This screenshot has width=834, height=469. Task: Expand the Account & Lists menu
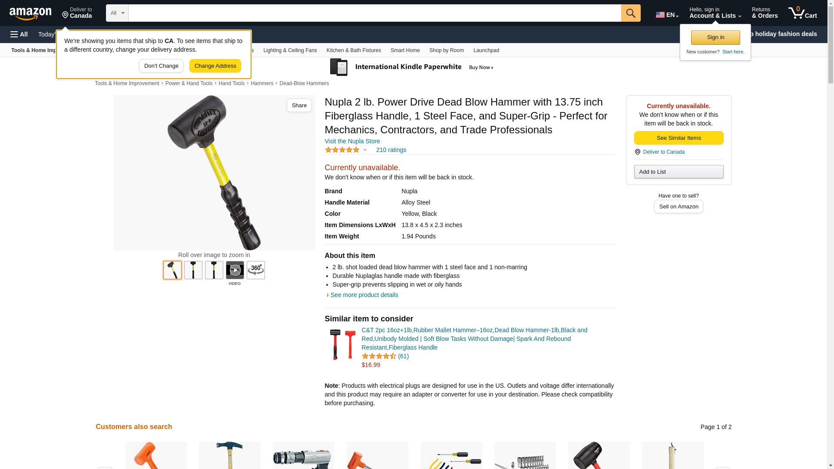point(715,13)
